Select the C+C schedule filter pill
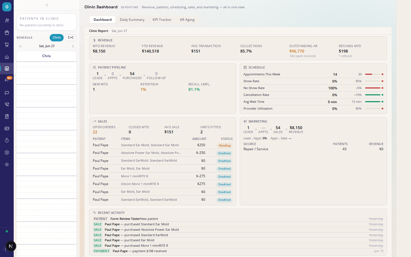This screenshot has height=257, width=411. [71, 38]
